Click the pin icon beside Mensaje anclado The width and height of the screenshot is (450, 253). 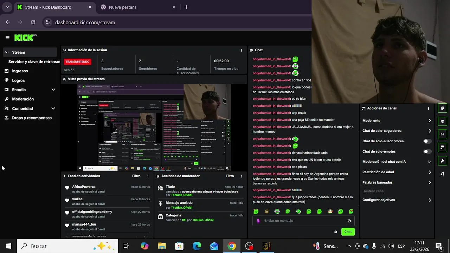click(160, 203)
